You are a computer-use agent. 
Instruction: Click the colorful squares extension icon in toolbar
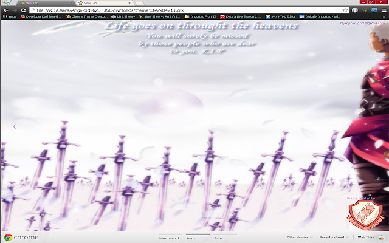[365, 10]
